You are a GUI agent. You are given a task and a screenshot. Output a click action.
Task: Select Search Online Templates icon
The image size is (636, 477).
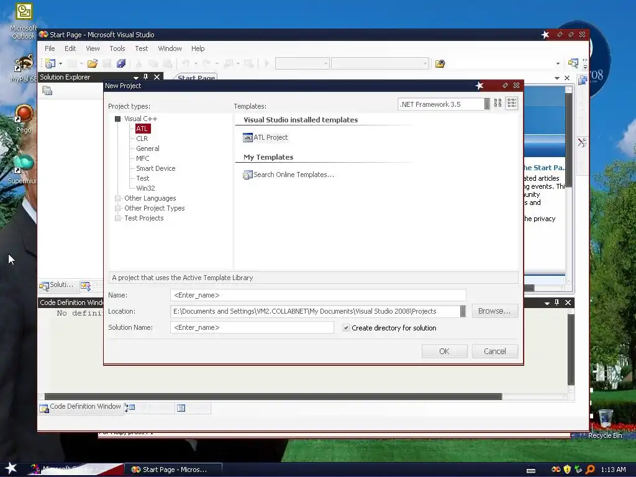[247, 175]
